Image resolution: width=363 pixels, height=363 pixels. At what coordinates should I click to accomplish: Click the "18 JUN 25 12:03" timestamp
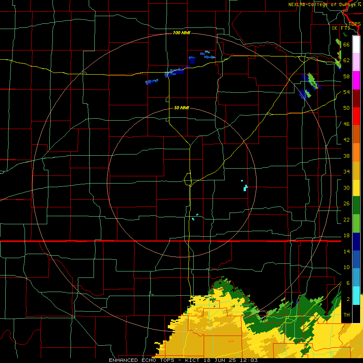click(x=231, y=360)
